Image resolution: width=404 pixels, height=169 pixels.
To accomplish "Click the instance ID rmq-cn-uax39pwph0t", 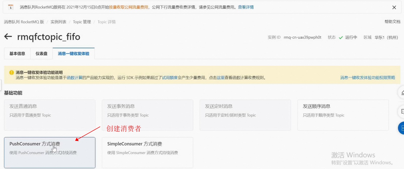I will (x=302, y=37).
